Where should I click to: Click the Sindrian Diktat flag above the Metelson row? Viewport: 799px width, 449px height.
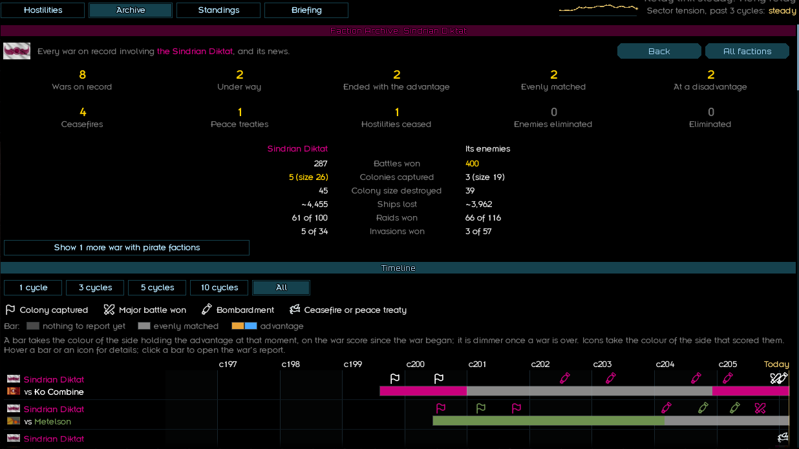click(x=14, y=409)
